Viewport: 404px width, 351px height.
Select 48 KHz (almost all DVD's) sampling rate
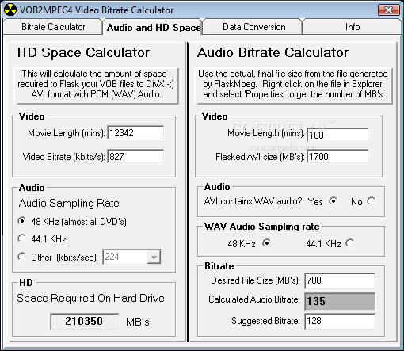(22, 221)
